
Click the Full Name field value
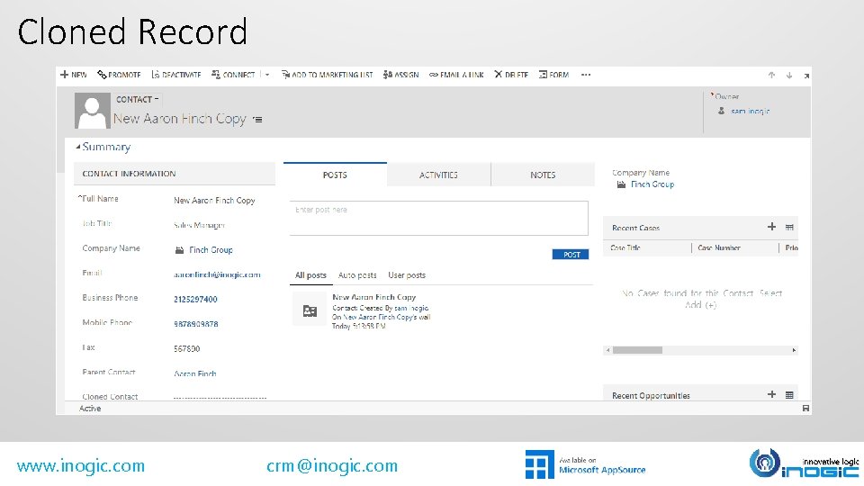[214, 201]
